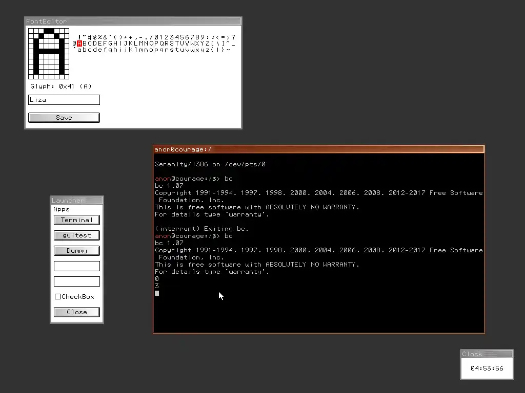
Task: Focus the font name field containing 'Liza'
Action: (64, 100)
